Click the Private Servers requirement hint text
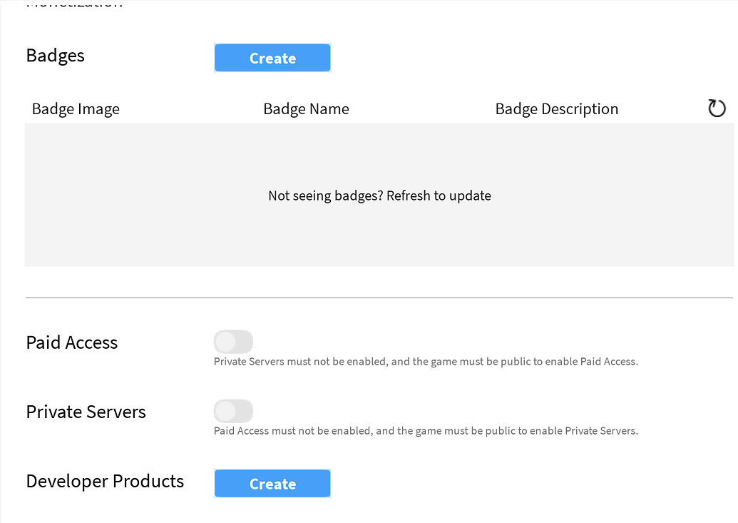Screen dimensions: 738x523 point(426,431)
